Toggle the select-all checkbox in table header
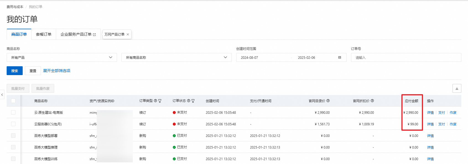The image size is (468, 164). click(13, 101)
